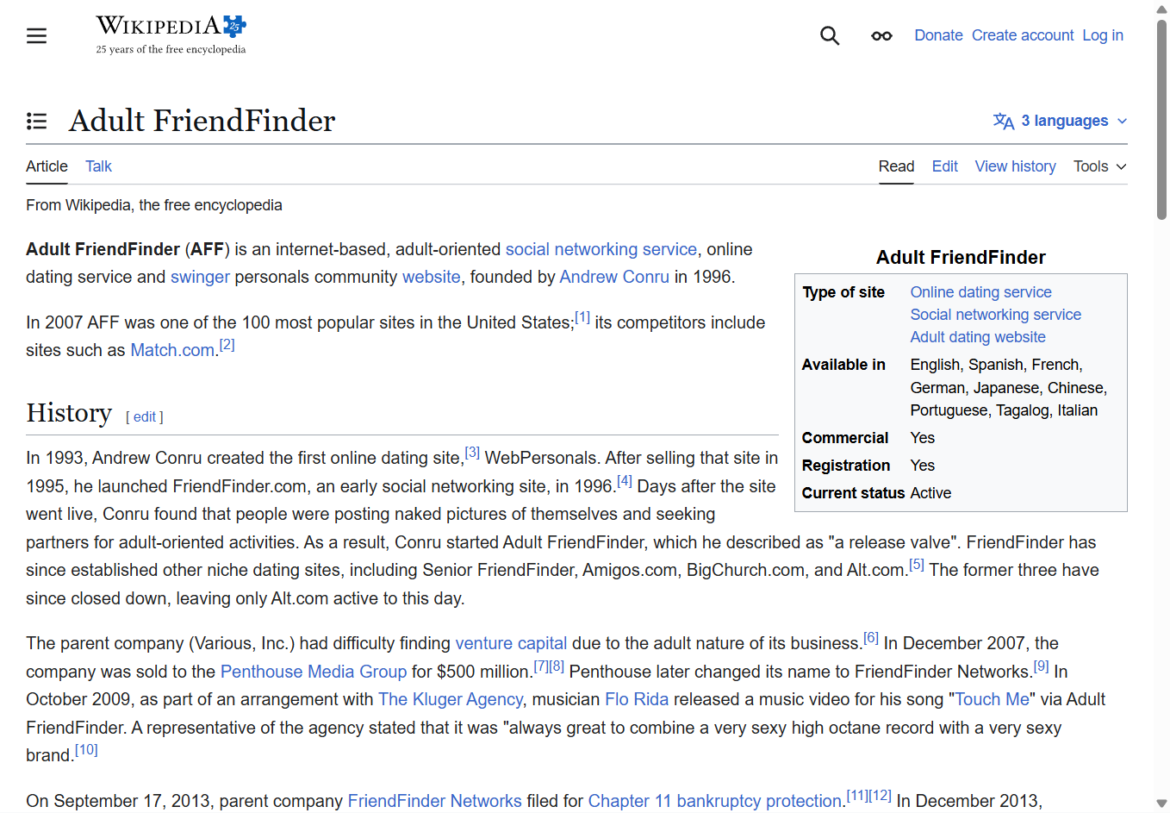
Task: Open the Penthouse Media Group link
Action: coord(314,672)
